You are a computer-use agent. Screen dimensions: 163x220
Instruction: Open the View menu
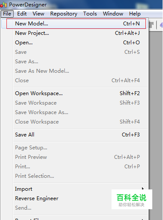38,14
